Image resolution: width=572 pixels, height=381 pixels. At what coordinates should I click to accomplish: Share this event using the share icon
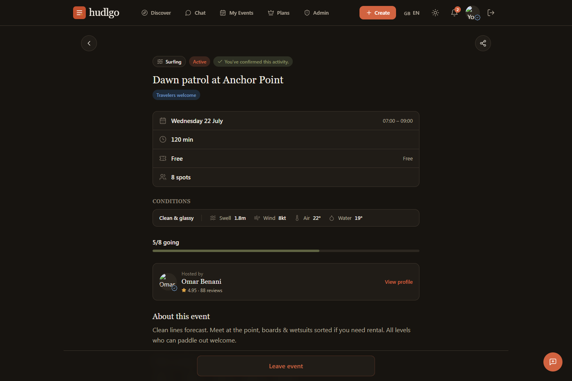(483, 43)
